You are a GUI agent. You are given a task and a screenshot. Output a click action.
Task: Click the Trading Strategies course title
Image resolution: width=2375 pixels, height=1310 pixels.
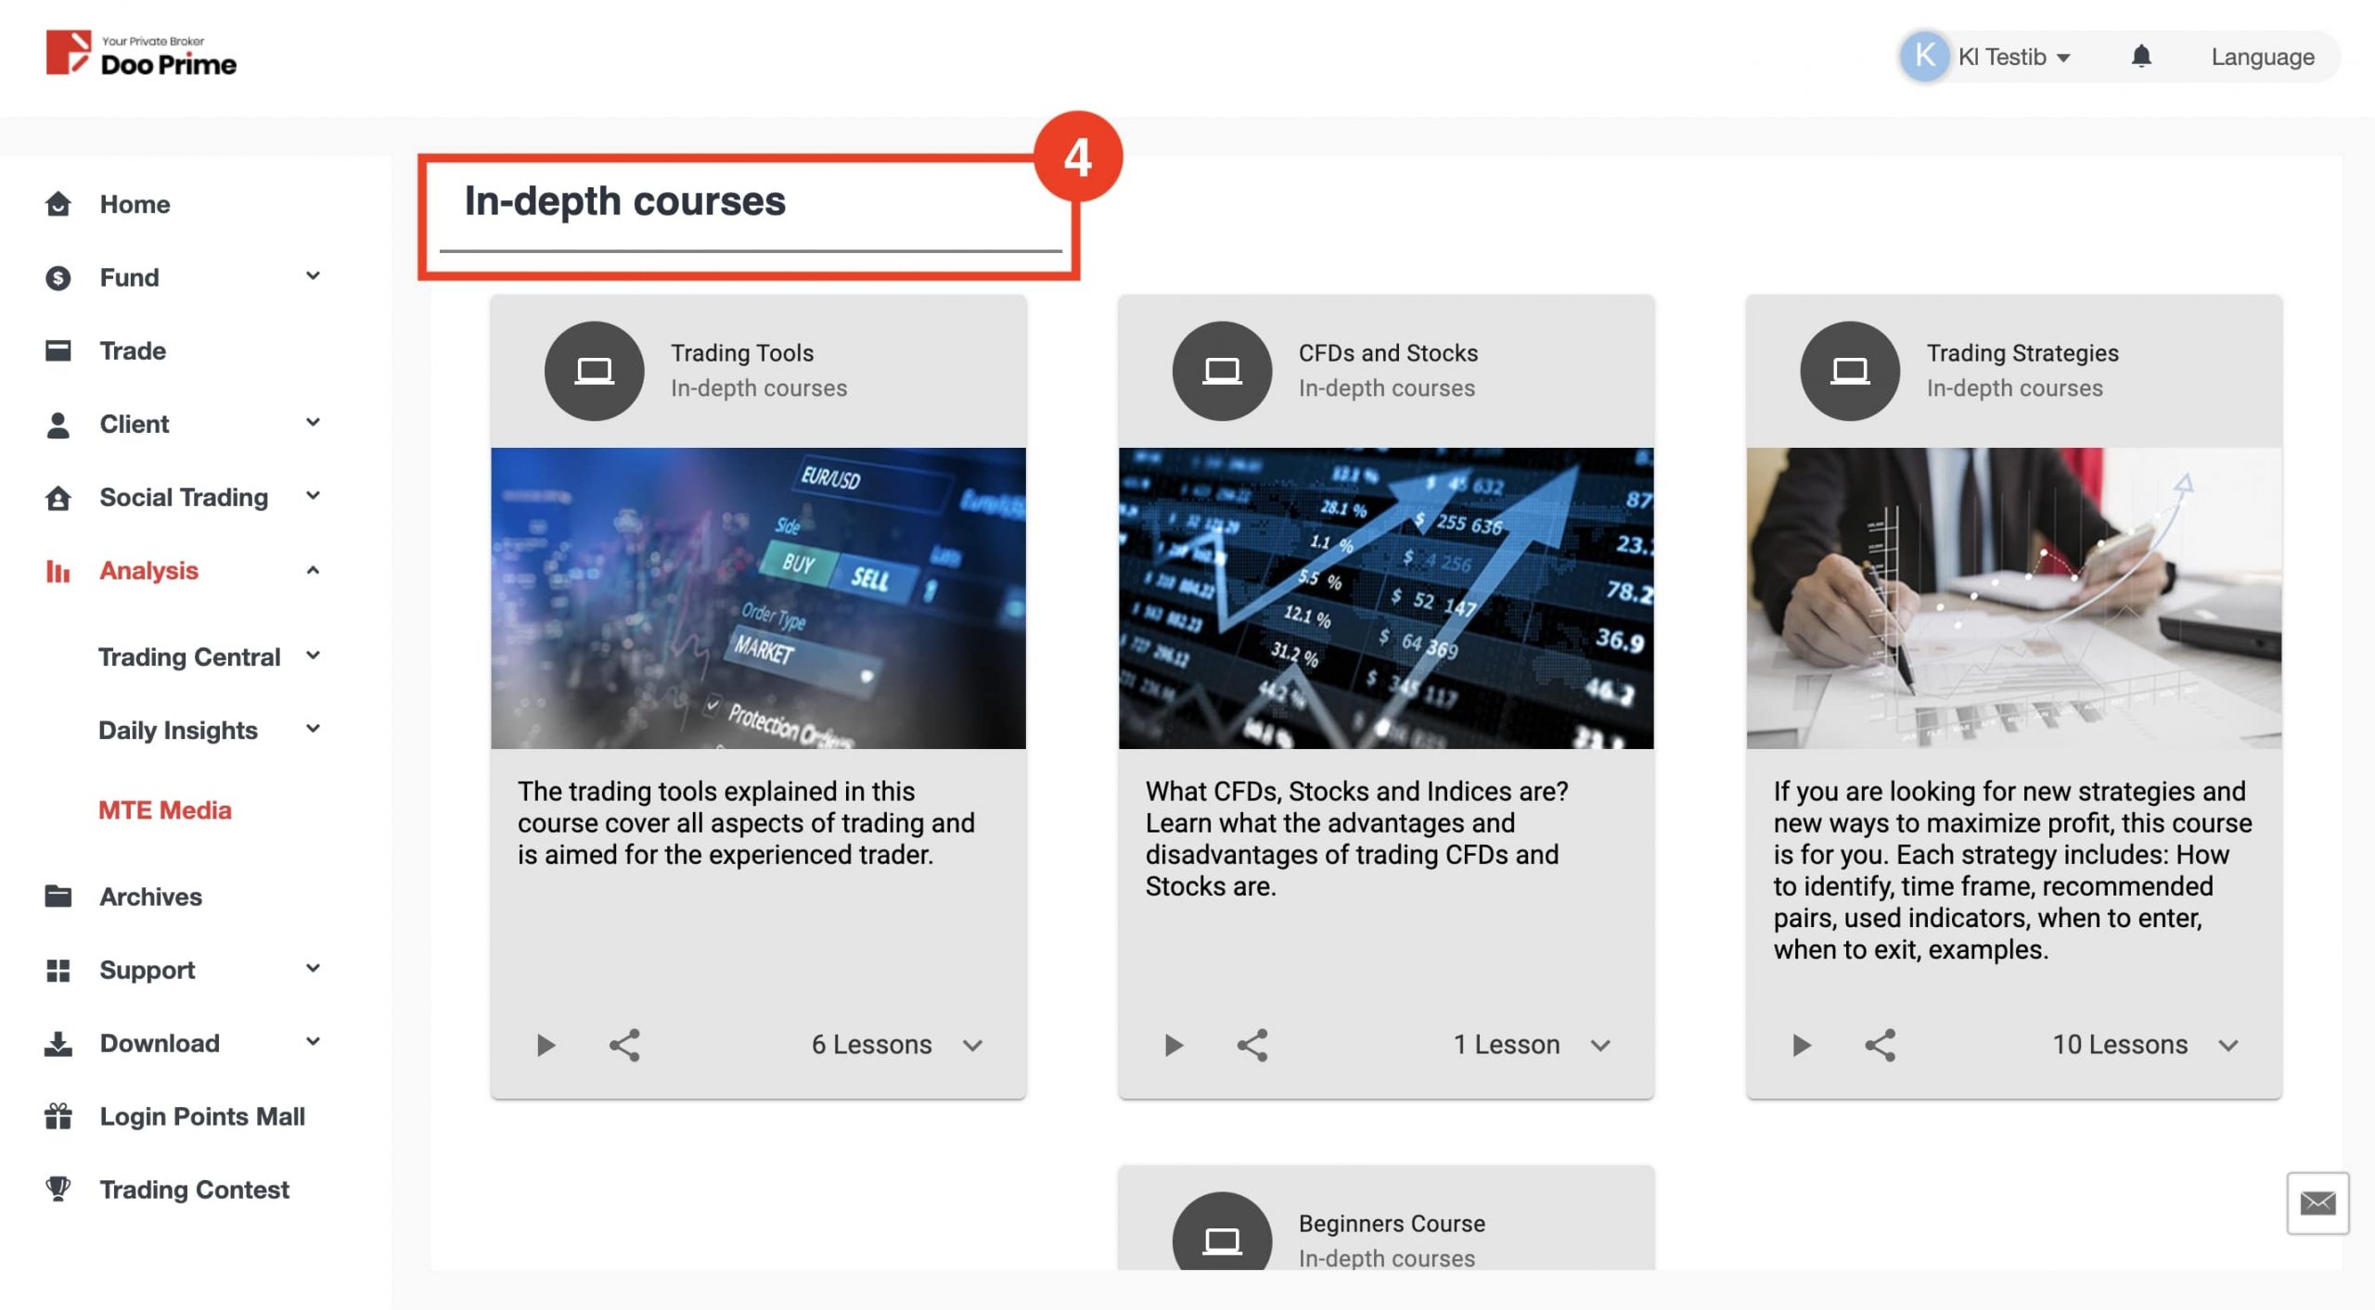click(x=2022, y=352)
